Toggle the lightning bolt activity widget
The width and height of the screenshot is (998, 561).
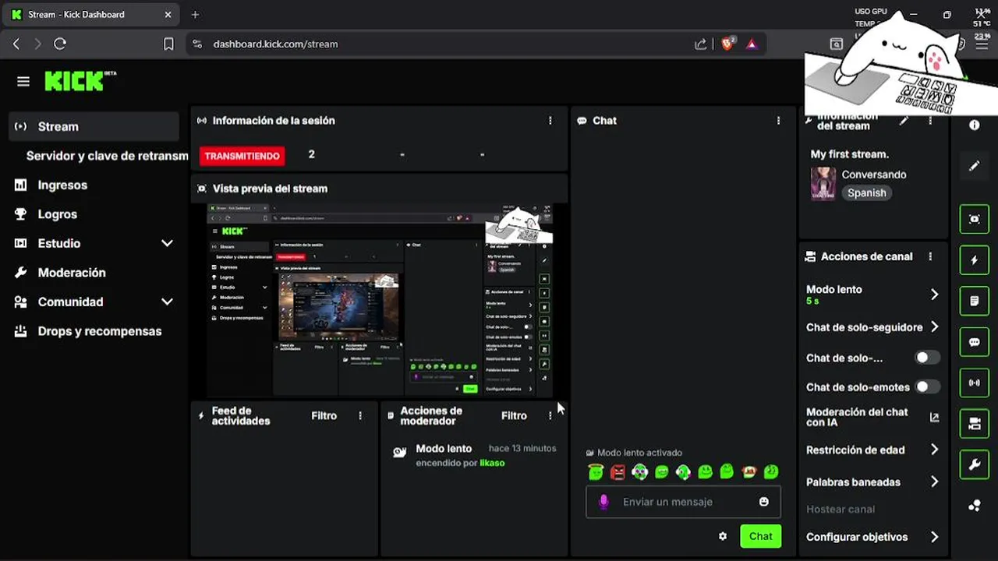click(x=974, y=260)
